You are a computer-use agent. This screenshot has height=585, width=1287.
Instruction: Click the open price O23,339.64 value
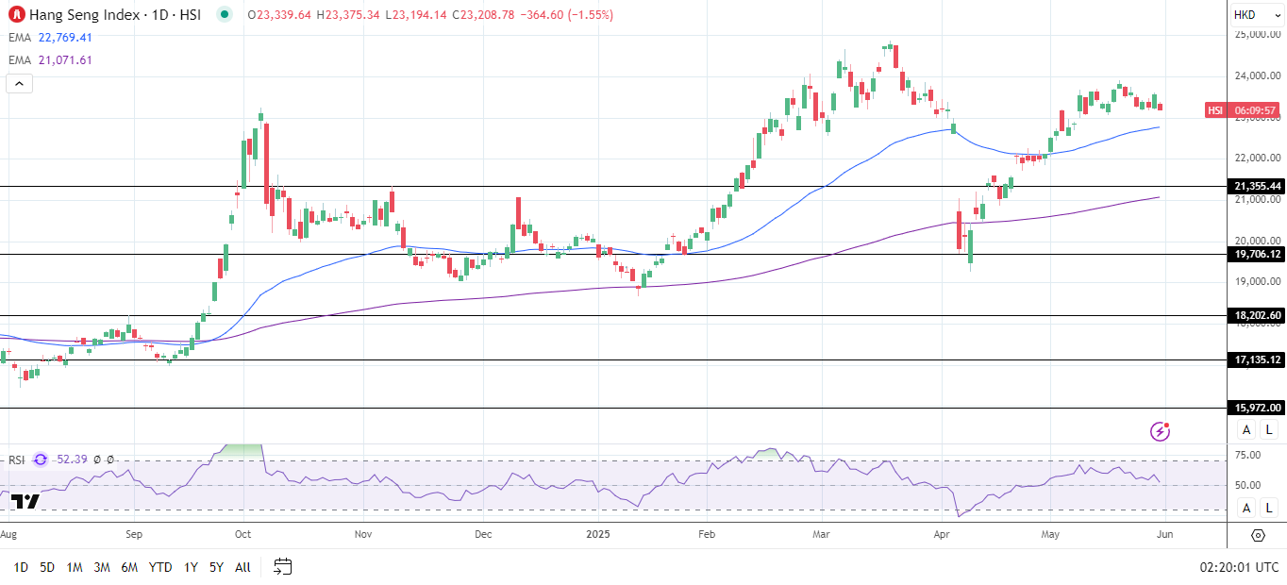point(279,15)
